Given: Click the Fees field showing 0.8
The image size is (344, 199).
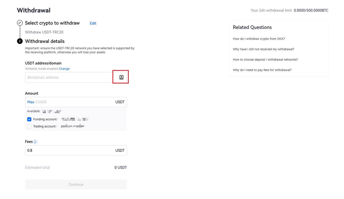Looking at the screenshot, I should pyautogui.click(x=67, y=150).
